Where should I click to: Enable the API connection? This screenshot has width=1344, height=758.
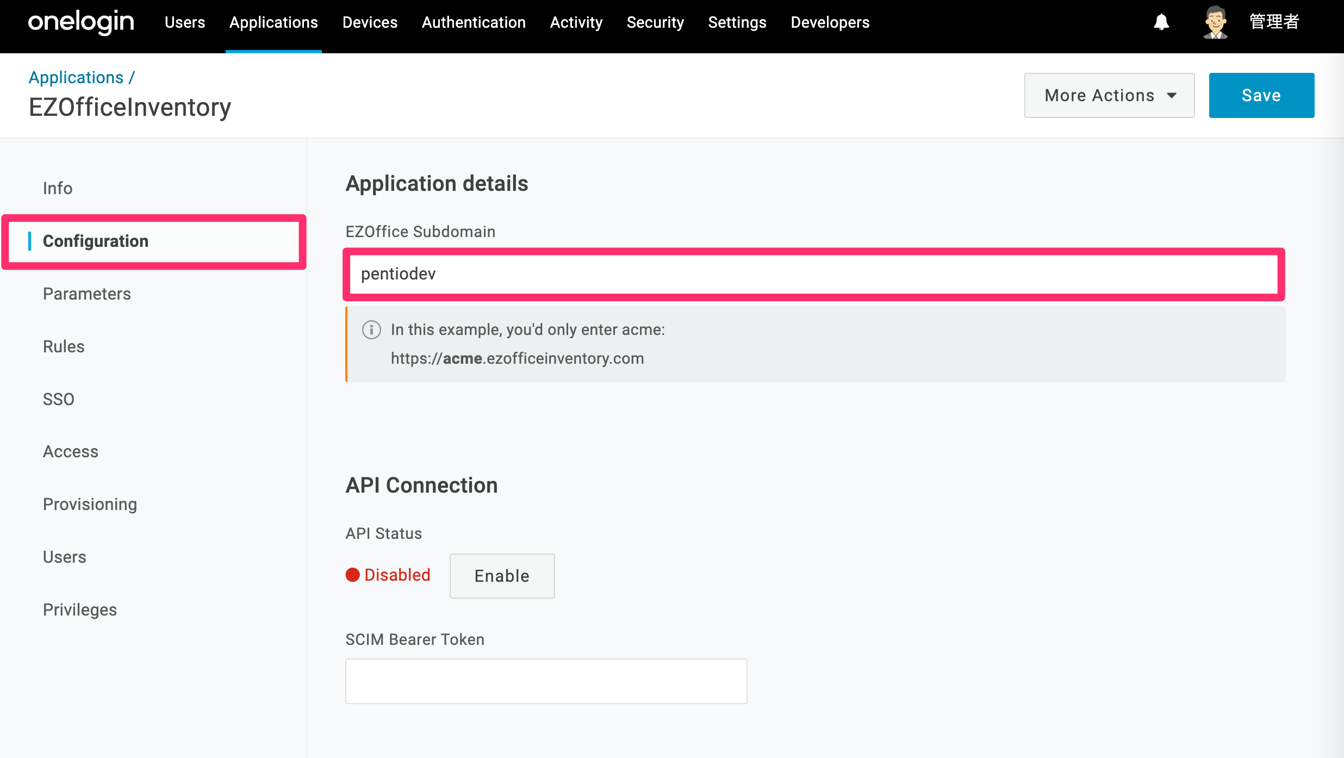point(502,576)
